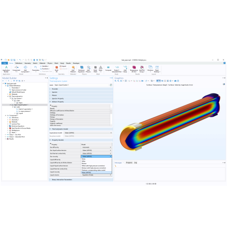Open the Materials ribbon tab
Viewport: 227px width, 244px height.
42,63
